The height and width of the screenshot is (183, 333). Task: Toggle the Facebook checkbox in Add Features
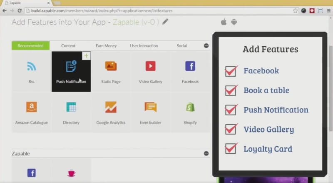click(x=231, y=71)
